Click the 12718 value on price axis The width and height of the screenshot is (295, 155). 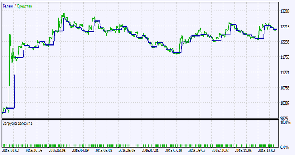pyautogui.click(x=285, y=27)
